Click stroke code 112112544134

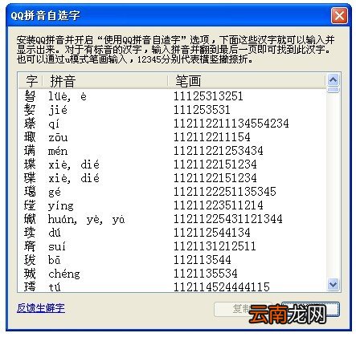(x=212, y=233)
